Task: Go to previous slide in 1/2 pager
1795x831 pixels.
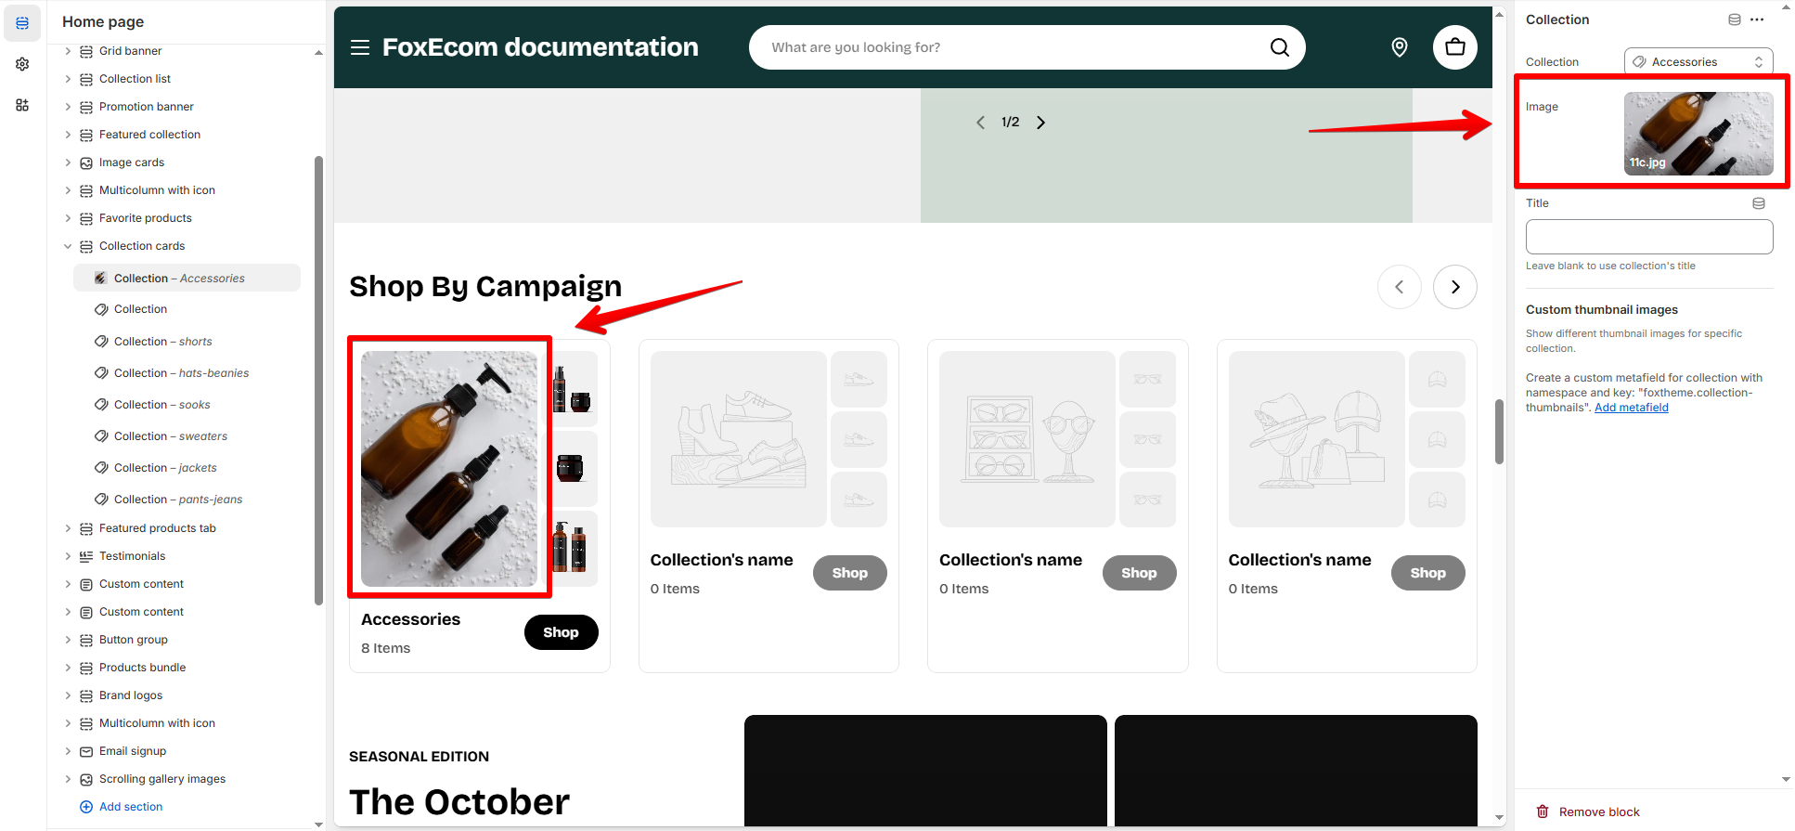Action: click(x=980, y=123)
